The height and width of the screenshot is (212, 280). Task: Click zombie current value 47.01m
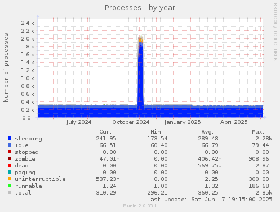pos(109,159)
